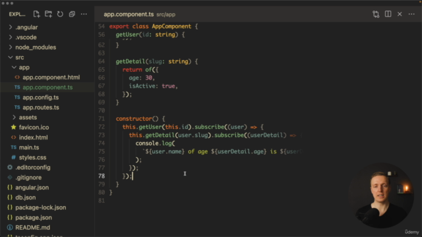
Task: Refresh the Explorer file tree
Action: point(60,14)
